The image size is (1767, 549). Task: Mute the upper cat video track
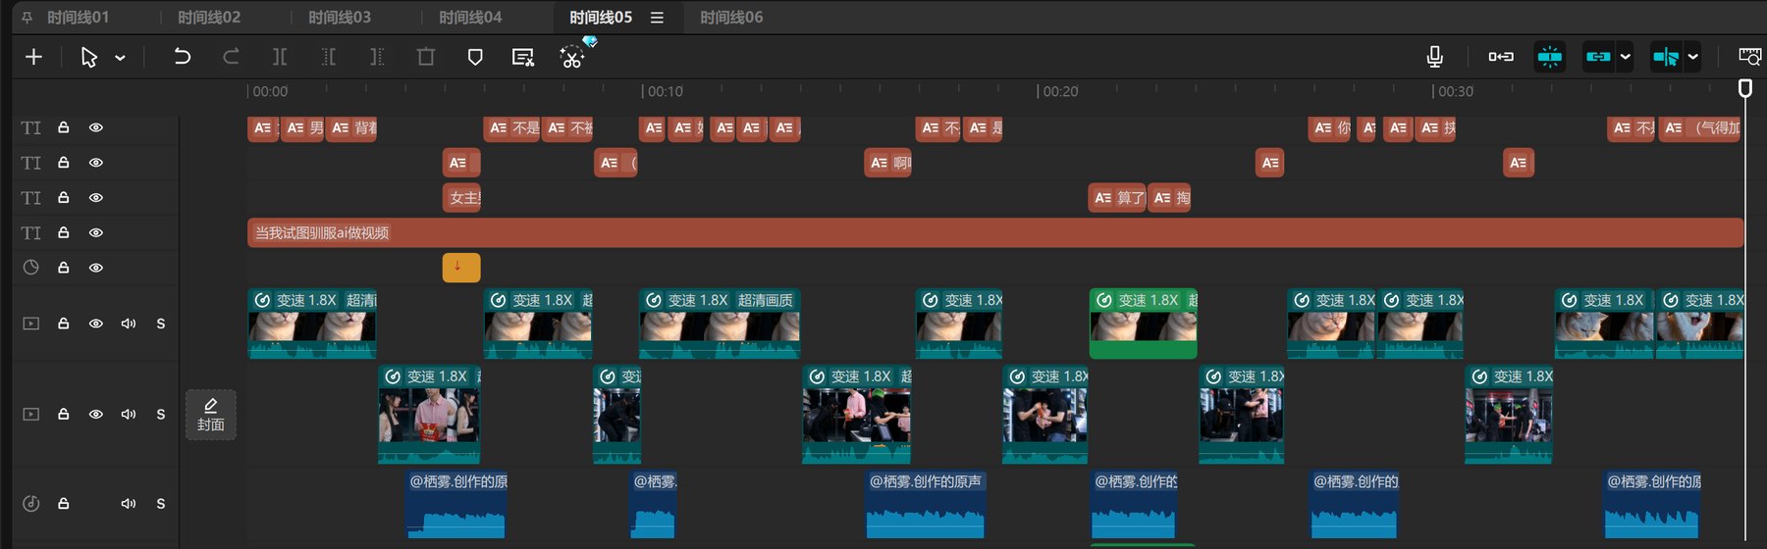[129, 324]
